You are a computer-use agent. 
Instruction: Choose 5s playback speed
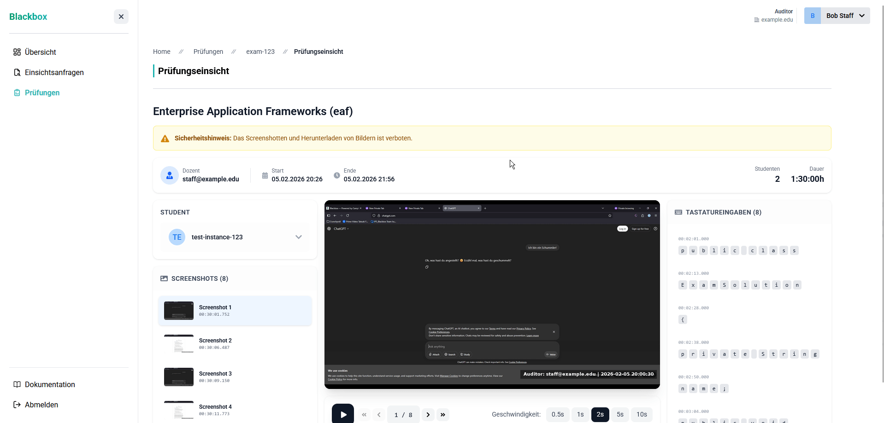(620, 415)
